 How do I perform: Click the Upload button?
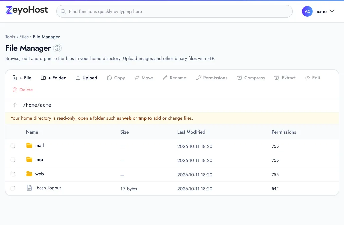[x=86, y=78]
